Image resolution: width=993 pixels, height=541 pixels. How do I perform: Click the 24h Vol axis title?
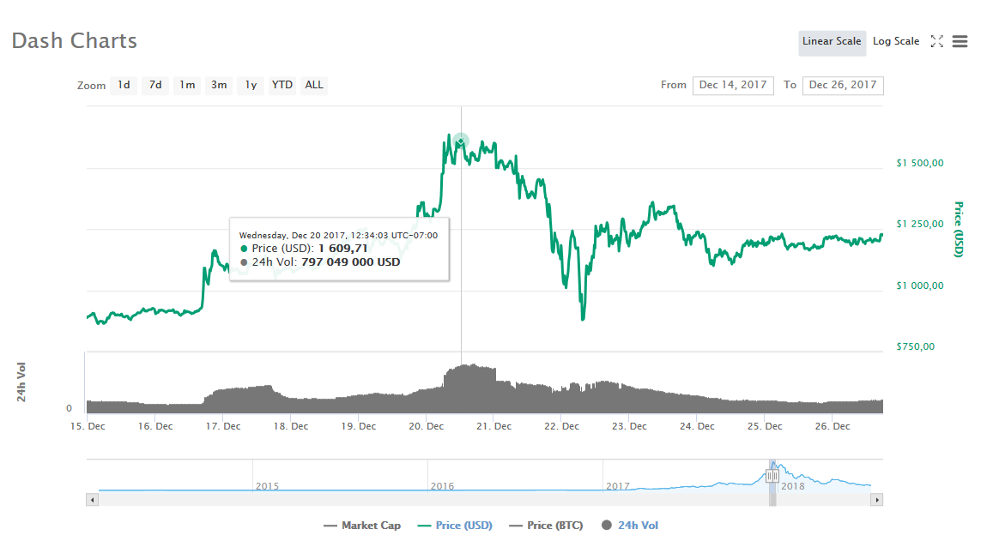coord(21,382)
